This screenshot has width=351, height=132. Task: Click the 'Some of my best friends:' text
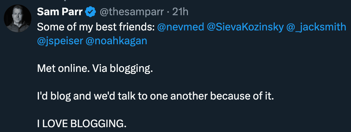tap(96, 27)
